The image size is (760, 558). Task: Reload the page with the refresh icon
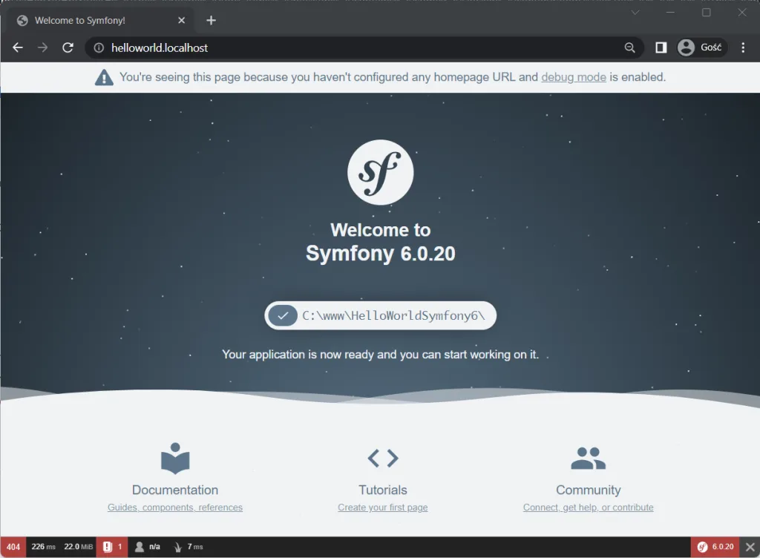(68, 47)
